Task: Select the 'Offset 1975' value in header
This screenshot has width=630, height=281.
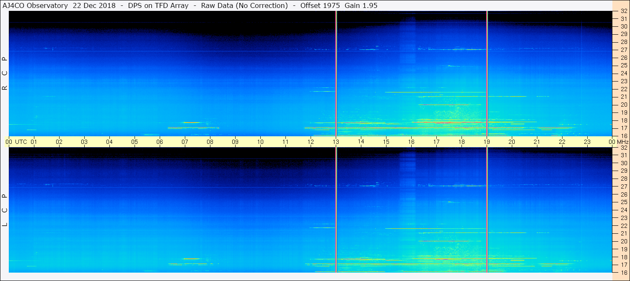Action: point(320,5)
